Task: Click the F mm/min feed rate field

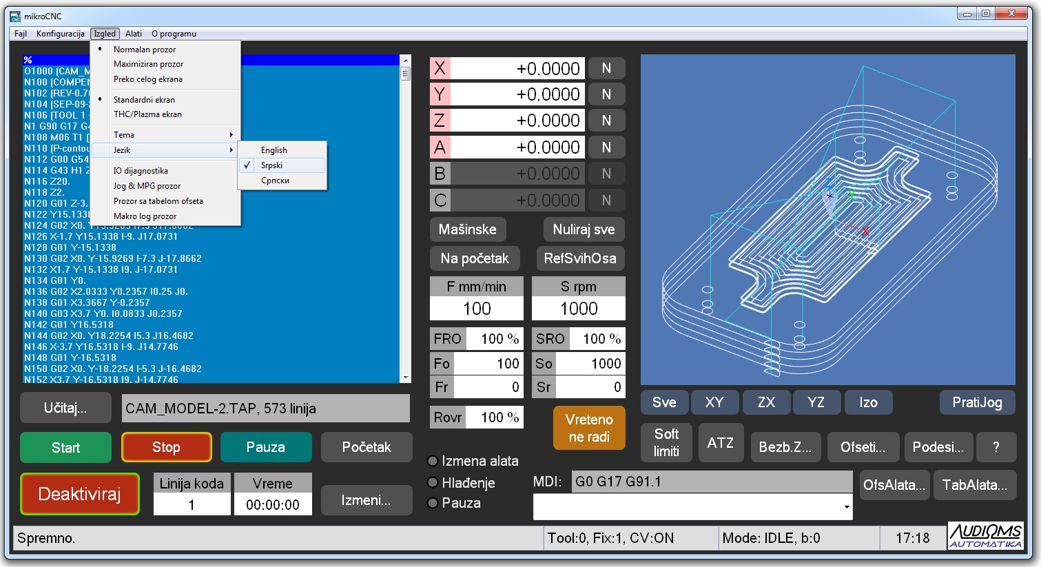Action: click(x=477, y=309)
